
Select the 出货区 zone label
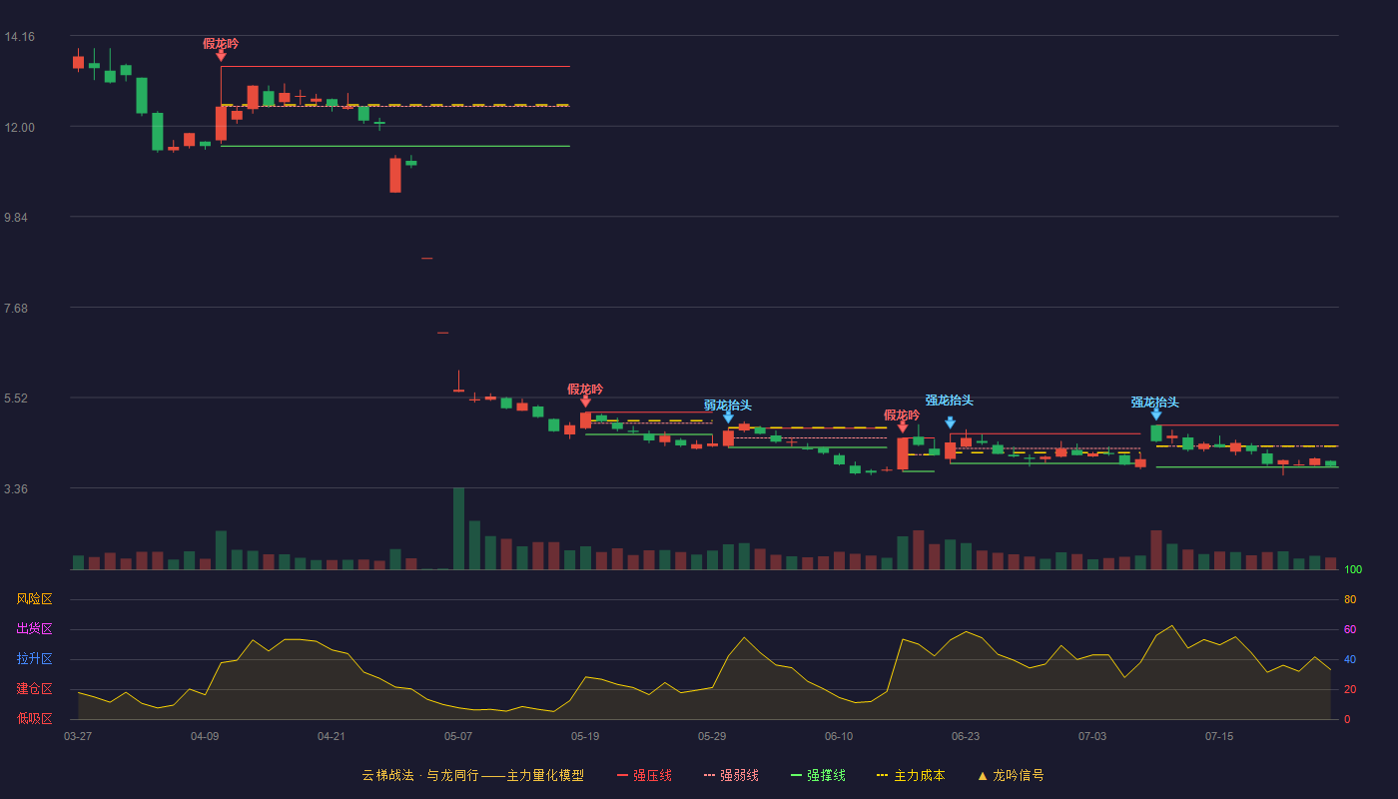34,629
